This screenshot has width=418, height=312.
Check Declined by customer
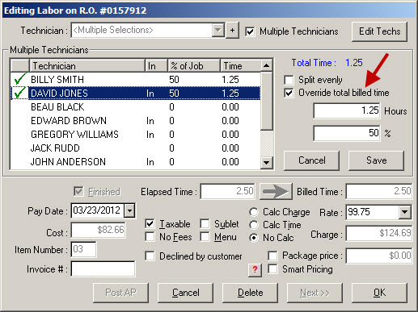(150, 256)
